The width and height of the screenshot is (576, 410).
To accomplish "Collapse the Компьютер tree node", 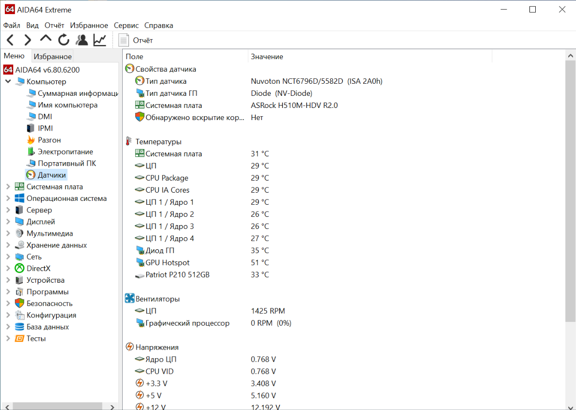I will (8, 81).
